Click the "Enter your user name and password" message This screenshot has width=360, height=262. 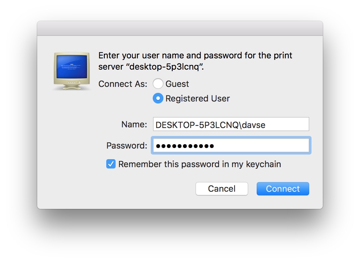[x=195, y=55]
